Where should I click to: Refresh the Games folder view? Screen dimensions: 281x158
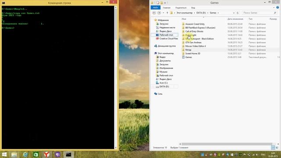(x=238, y=13)
